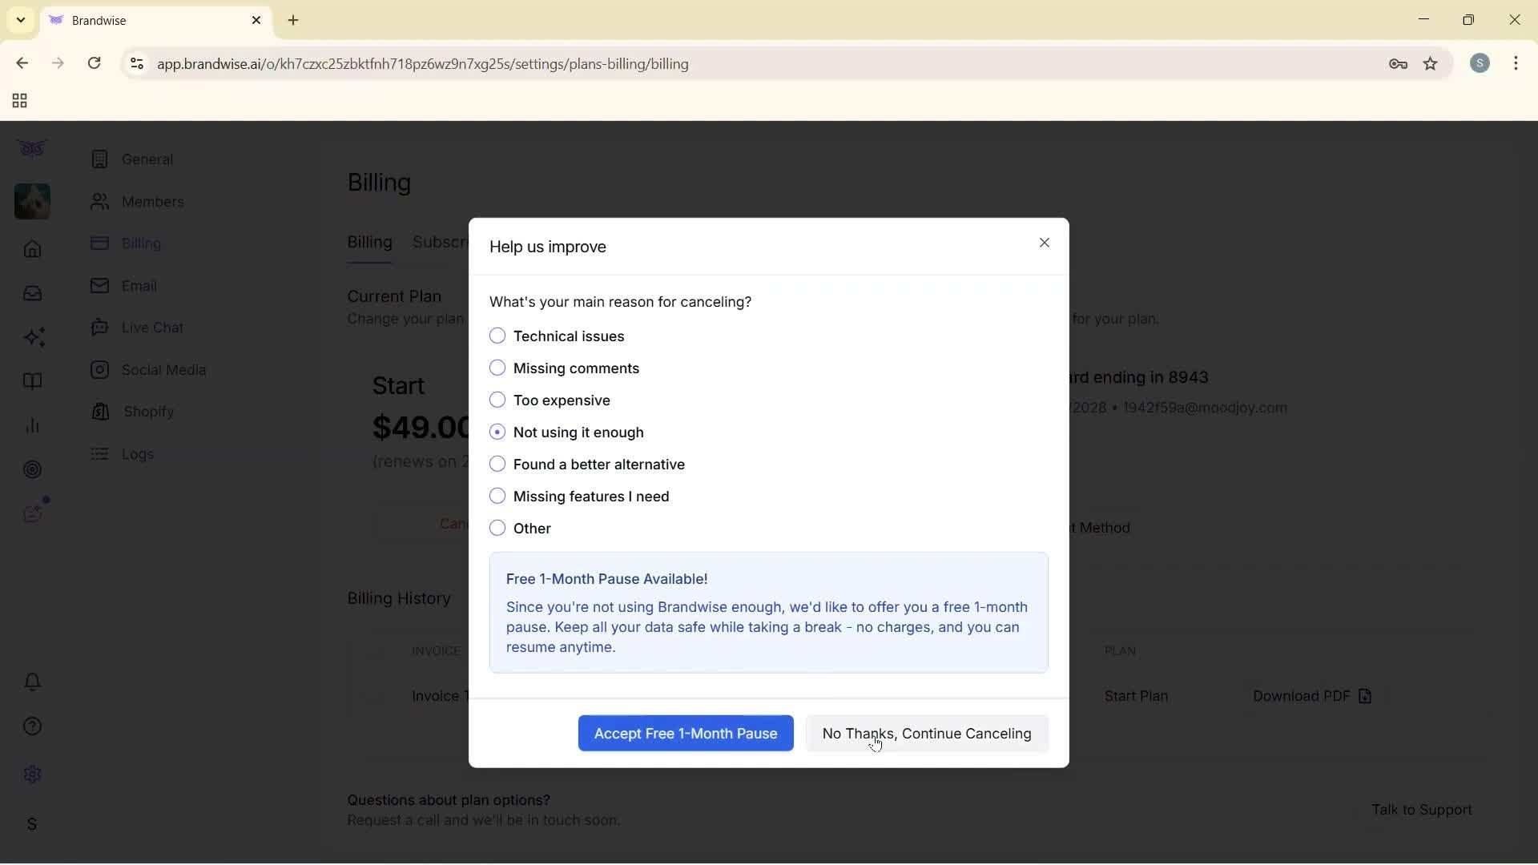Open the browser tab search dropdown
Screen dimensions: 1538x865
click(20, 20)
